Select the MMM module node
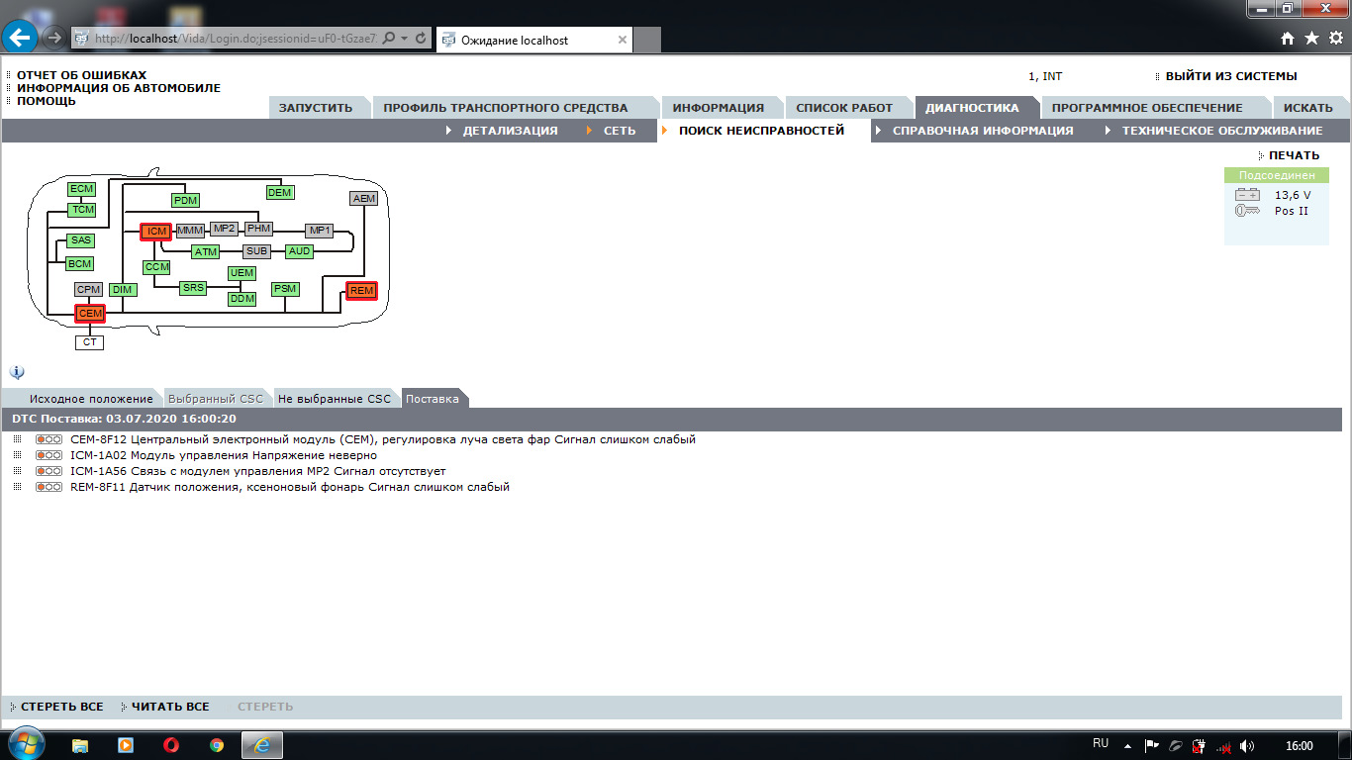Image resolution: width=1352 pixels, height=760 pixels. click(x=190, y=232)
